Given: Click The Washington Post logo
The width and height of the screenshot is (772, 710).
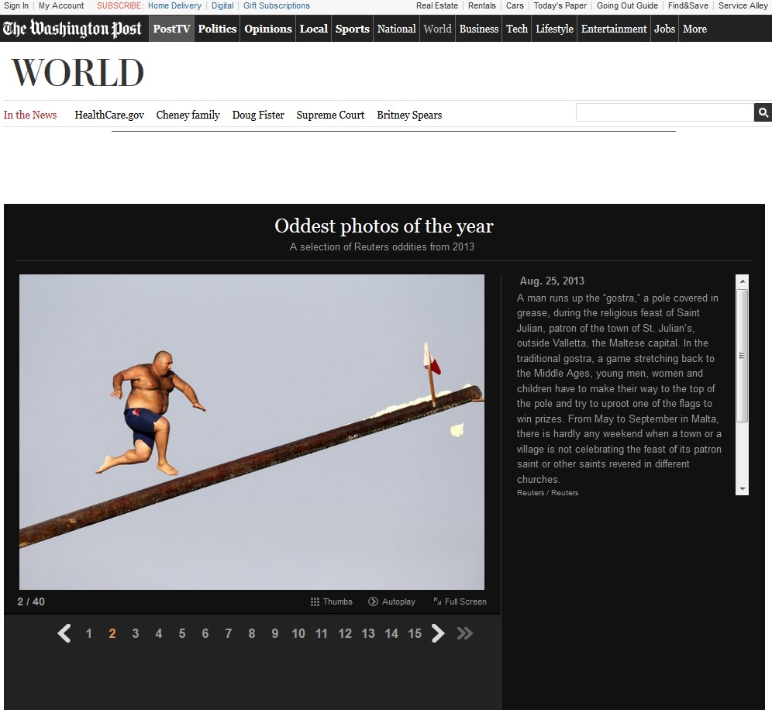Looking at the screenshot, I should [72, 29].
